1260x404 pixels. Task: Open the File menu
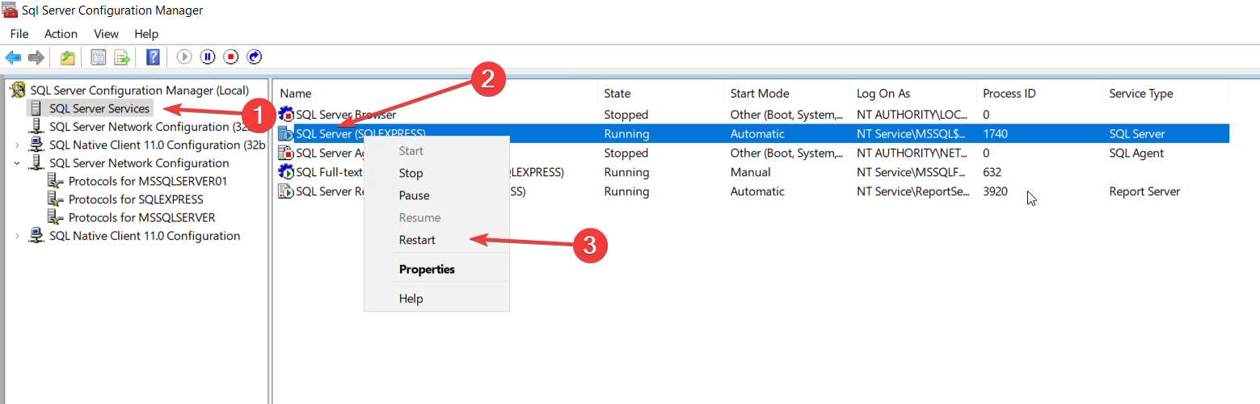coord(19,34)
